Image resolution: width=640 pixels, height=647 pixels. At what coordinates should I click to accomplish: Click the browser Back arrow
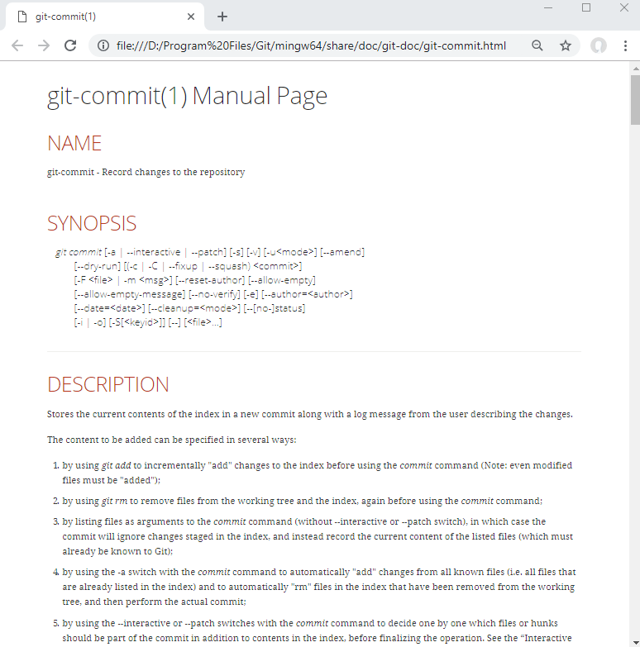pos(17,45)
